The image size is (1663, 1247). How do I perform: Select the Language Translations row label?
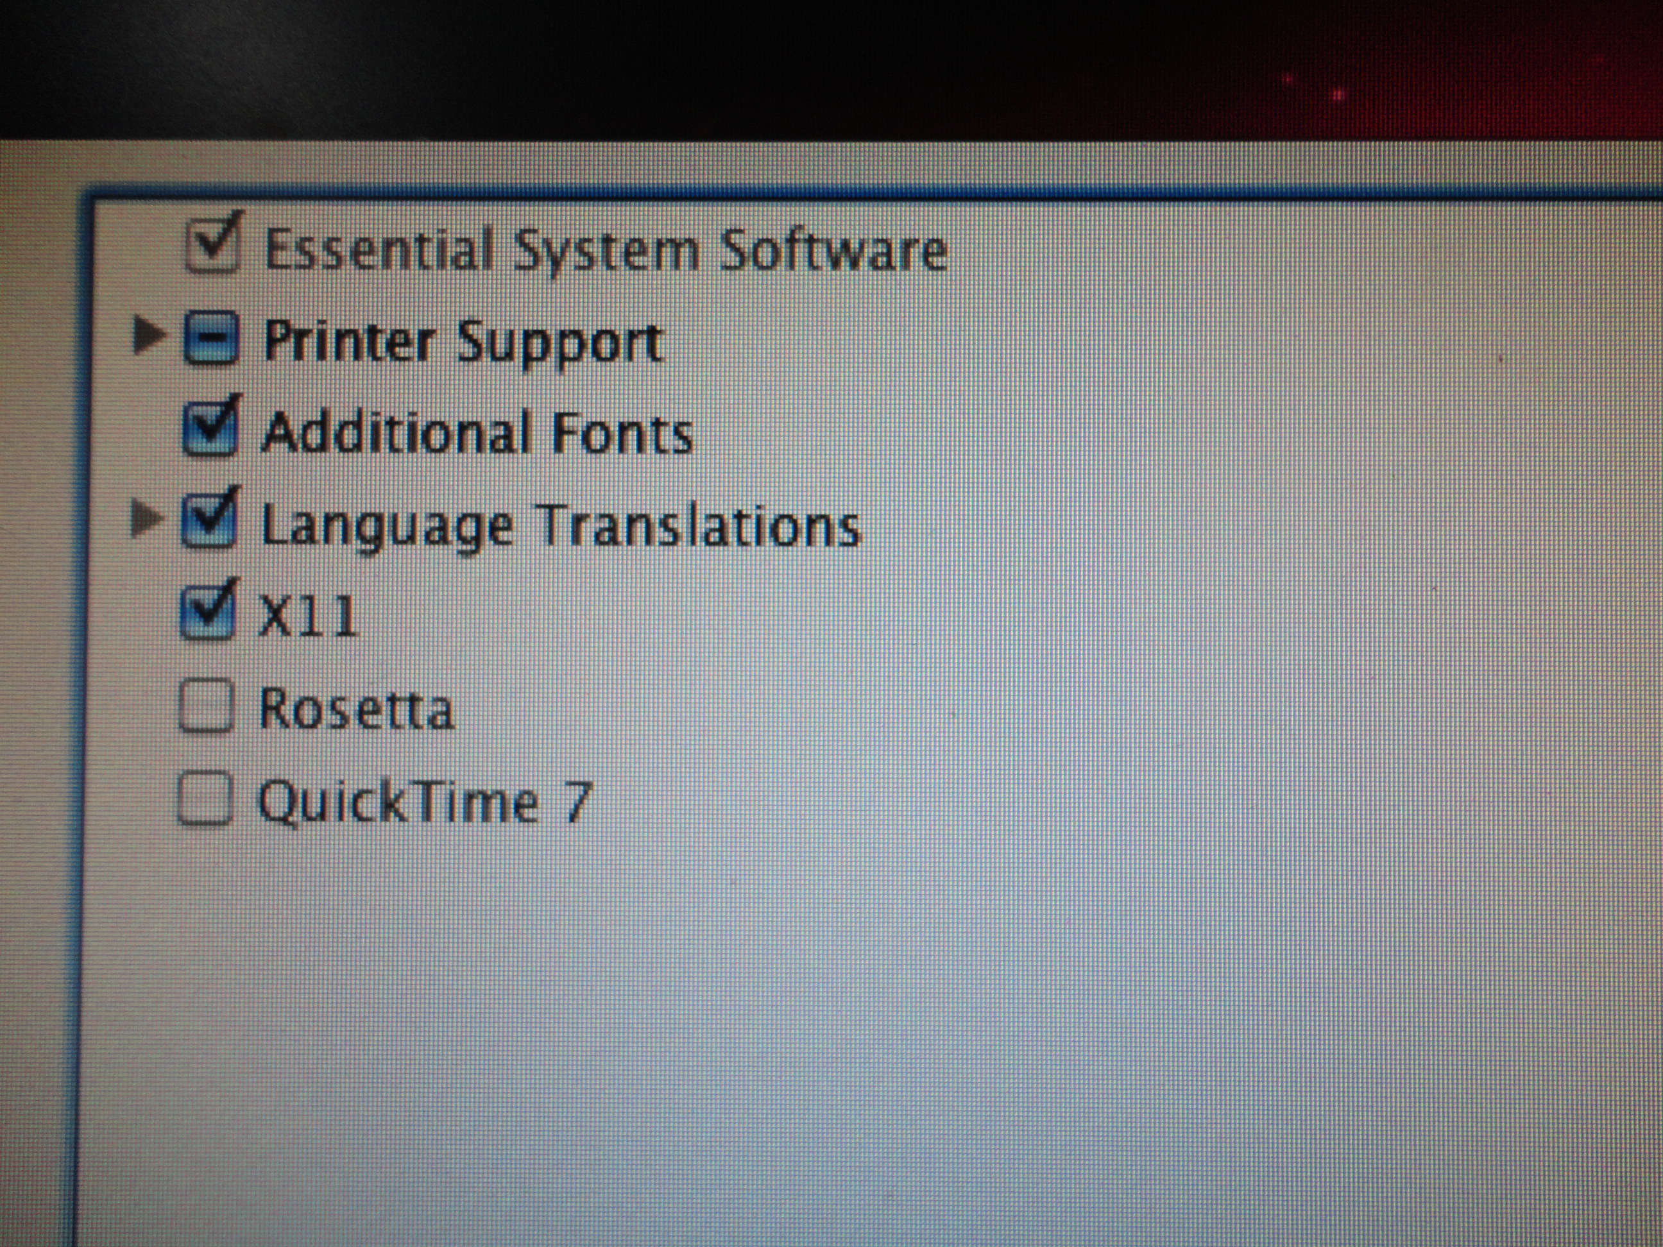tap(560, 525)
